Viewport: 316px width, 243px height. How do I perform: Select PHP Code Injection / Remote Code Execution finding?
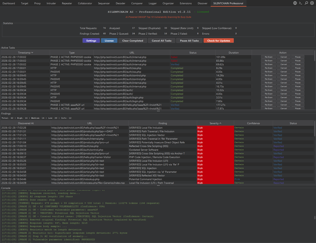click(x=157, y=157)
